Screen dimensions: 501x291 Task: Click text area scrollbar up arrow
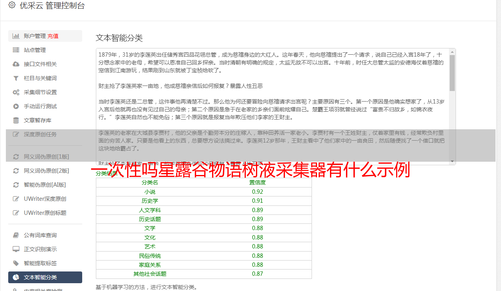452,52
